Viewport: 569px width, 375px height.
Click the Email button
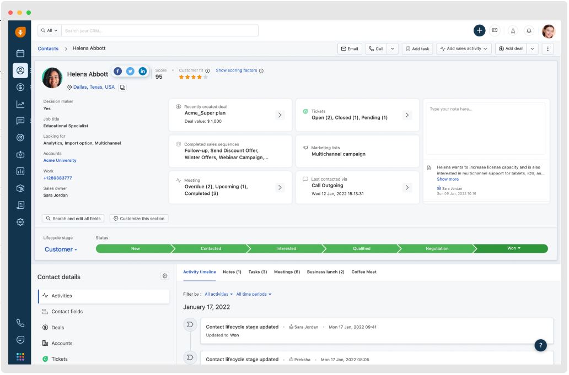(350, 48)
